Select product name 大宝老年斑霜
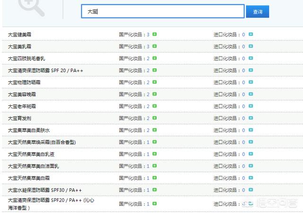 (x=22, y=106)
